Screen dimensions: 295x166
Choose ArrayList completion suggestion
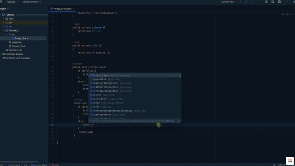134,99
